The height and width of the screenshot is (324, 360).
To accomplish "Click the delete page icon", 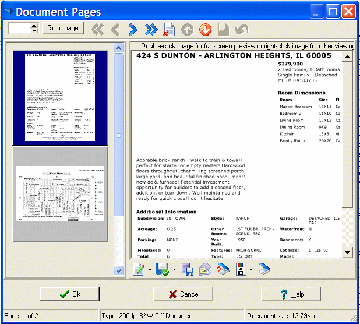I will [169, 29].
